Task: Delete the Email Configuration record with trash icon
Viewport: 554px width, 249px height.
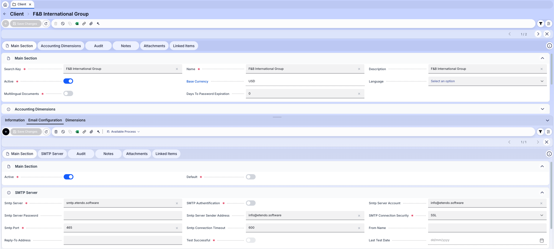Action: click(x=56, y=132)
